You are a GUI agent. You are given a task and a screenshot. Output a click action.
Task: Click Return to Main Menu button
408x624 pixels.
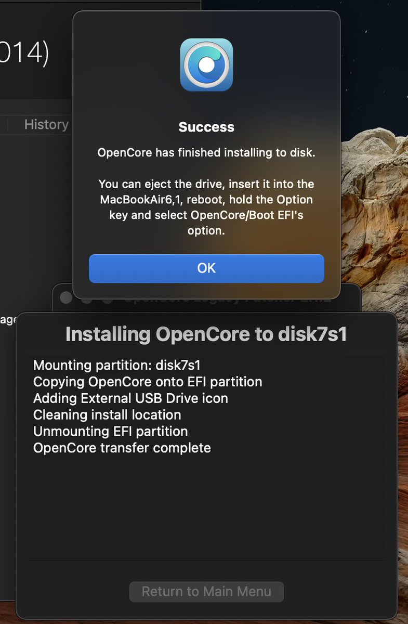[206, 592]
